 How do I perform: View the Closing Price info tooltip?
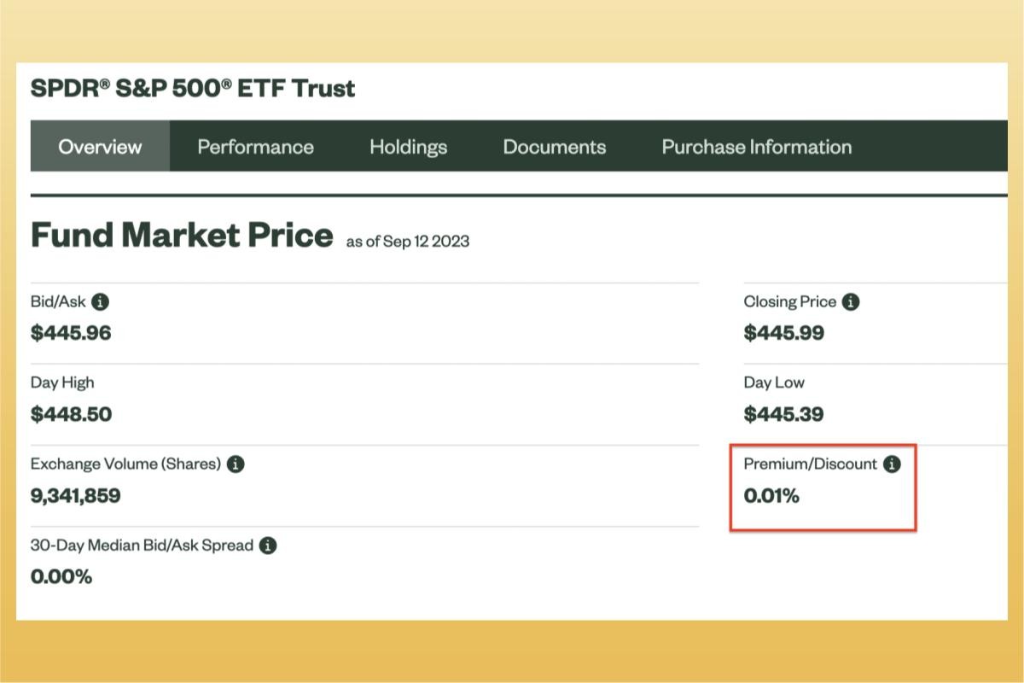[x=850, y=301]
